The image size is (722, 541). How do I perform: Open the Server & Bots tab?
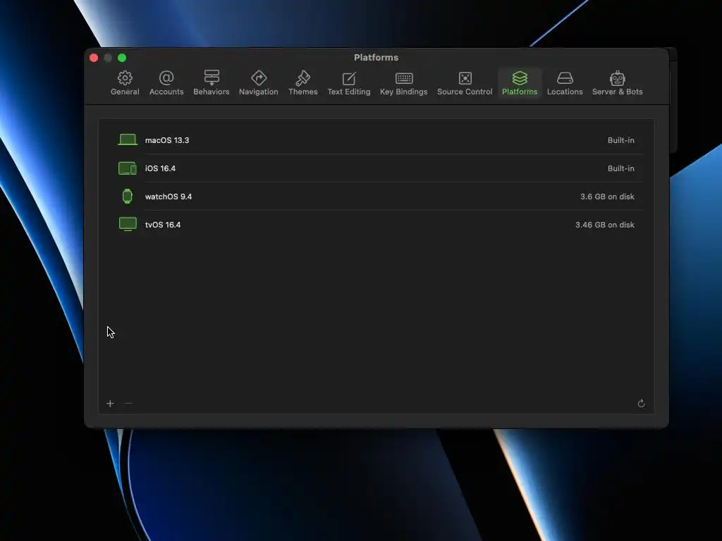[x=617, y=83]
